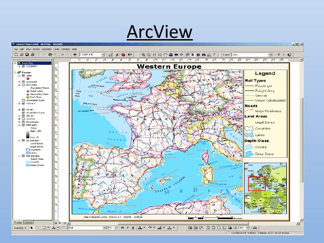
Task: Click the Undo arrow icon
Action: [x=62, y=55]
